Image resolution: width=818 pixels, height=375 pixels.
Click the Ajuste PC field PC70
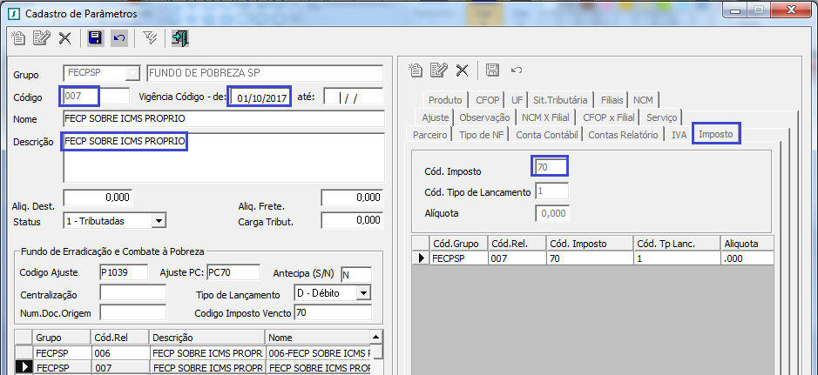click(x=233, y=271)
